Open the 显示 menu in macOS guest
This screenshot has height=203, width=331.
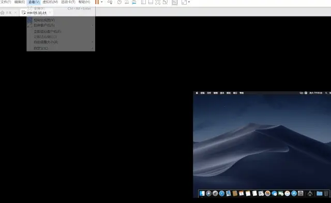pyautogui.click(x=222, y=93)
